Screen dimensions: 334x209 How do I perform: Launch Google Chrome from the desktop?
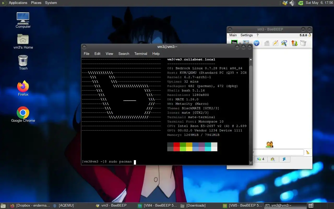[23, 115]
